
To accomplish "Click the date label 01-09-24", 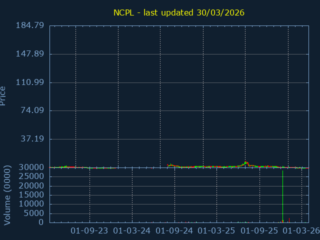I will 174,231.
